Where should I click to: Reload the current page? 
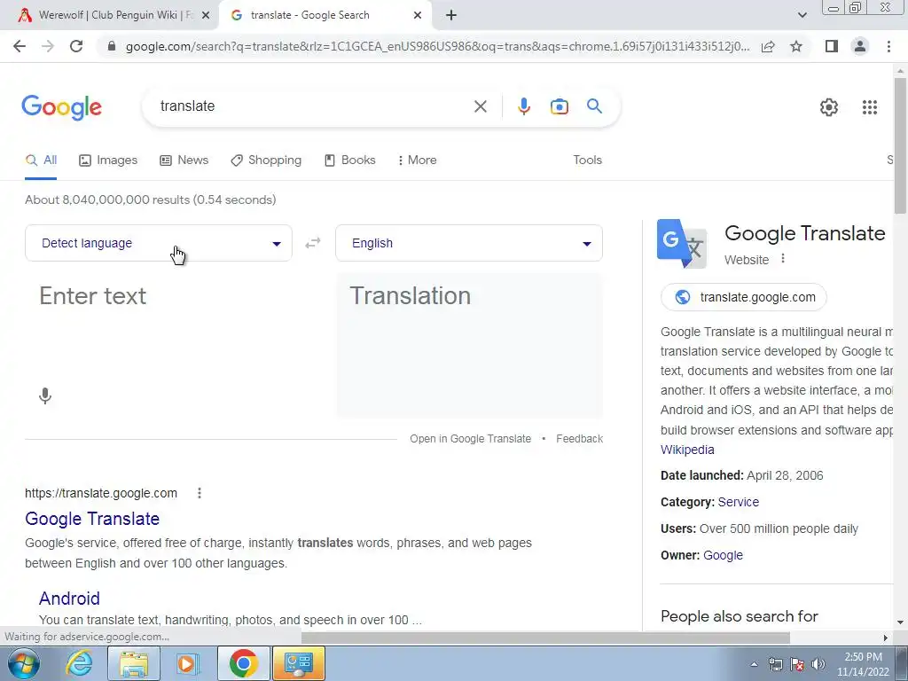click(76, 46)
